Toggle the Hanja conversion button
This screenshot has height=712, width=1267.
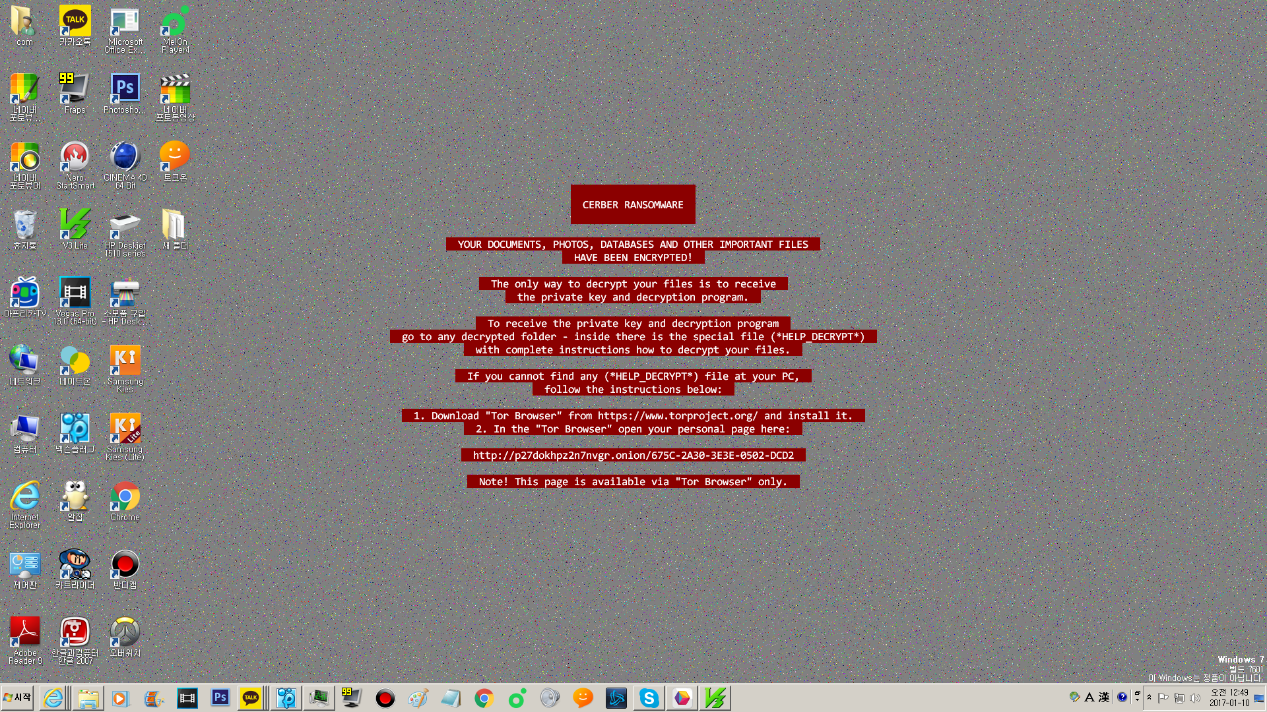coord(1104,697)
